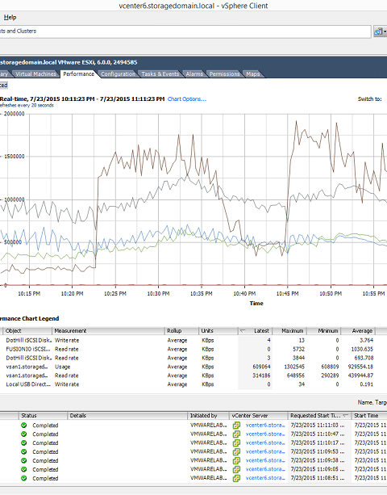Click vCenter server icon in 11:10:47 row
This screenshot has width=387, height=495.
coord(236,434)
